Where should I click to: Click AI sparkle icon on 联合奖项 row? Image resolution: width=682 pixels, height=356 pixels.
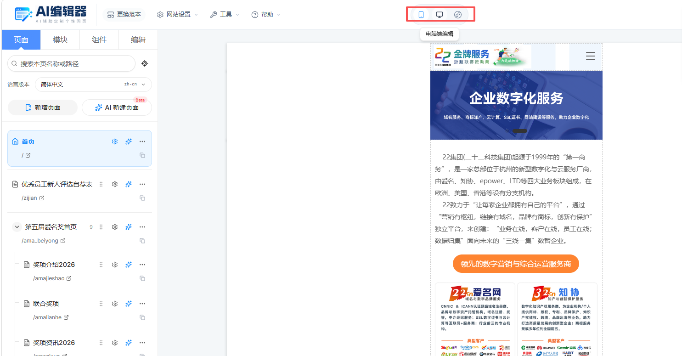tap(129, 304)
